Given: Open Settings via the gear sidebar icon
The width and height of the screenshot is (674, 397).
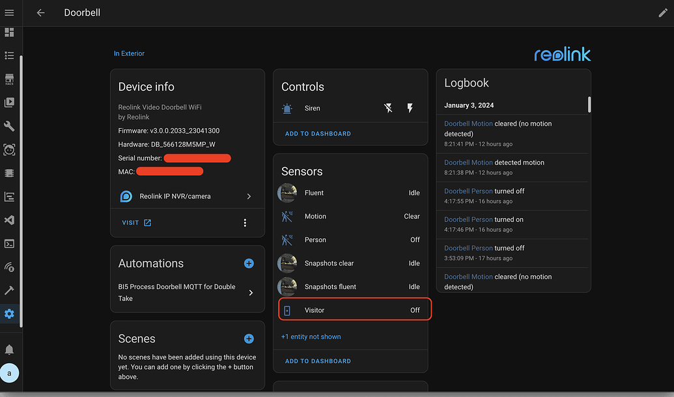Looking at the screenshot, I should click(9, 313).
